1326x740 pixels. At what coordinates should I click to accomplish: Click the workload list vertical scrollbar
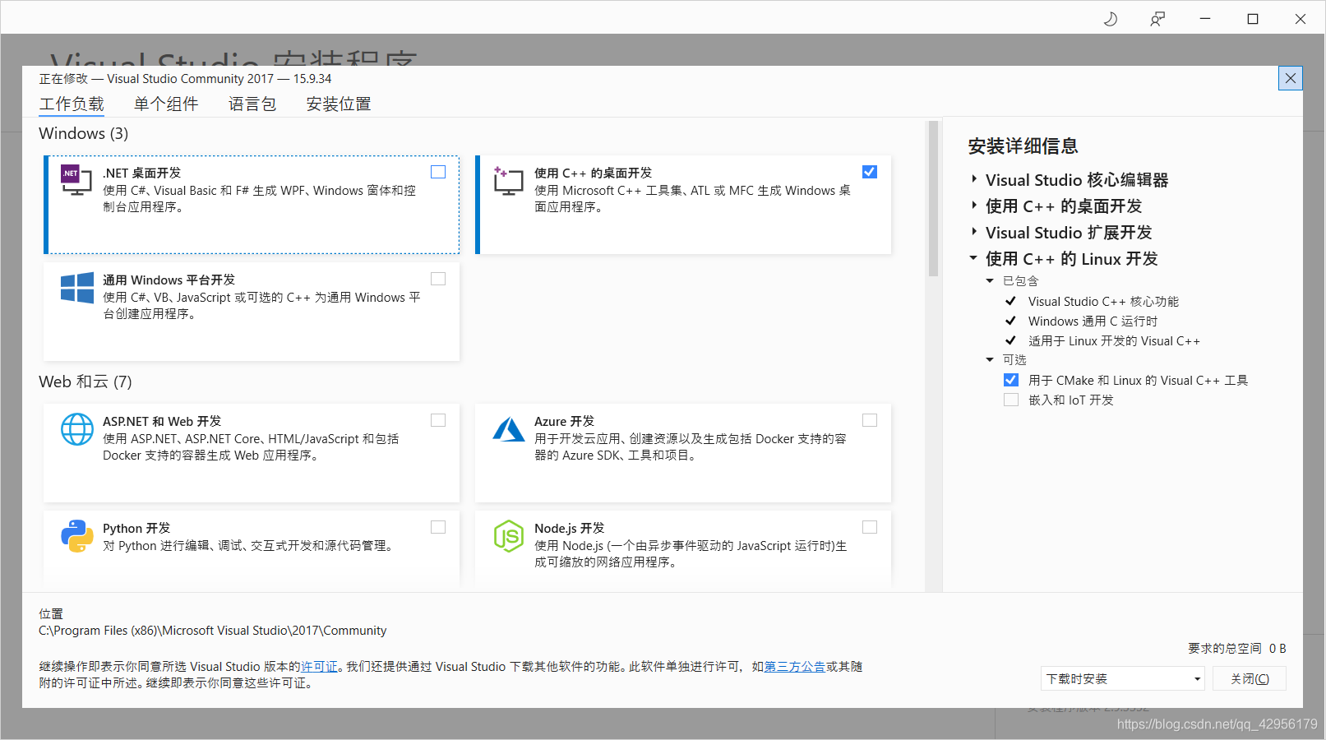[x=933, y=198]
